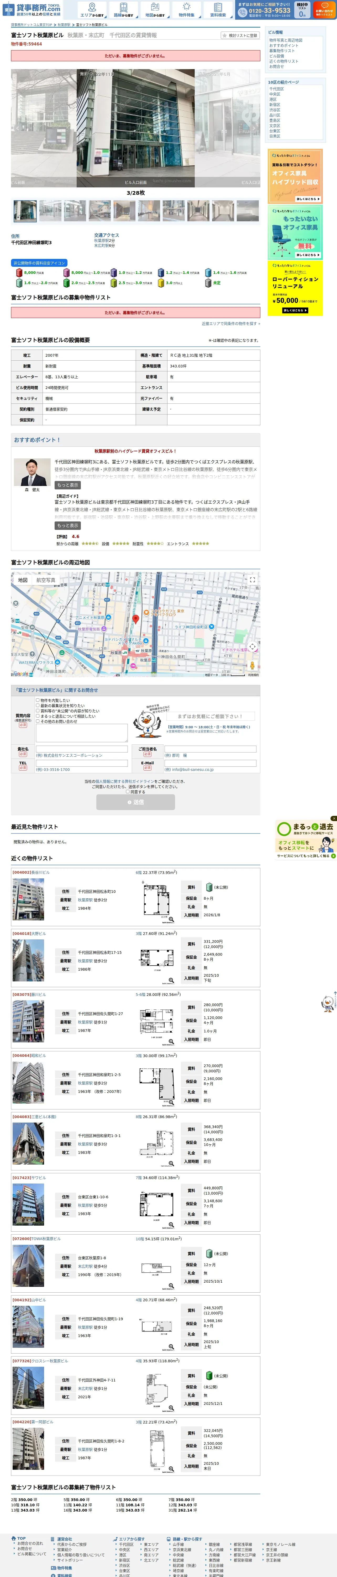Click in the TEL input field
Viewport: 337px width, 1577px height.
click(x=81, y=764)
